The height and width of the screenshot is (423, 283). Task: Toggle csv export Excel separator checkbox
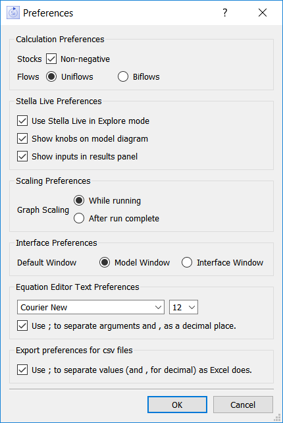click(22, 370)
